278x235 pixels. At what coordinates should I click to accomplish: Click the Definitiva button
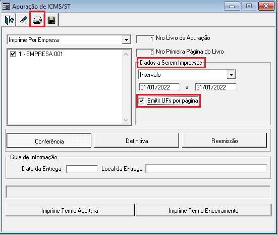137,140
